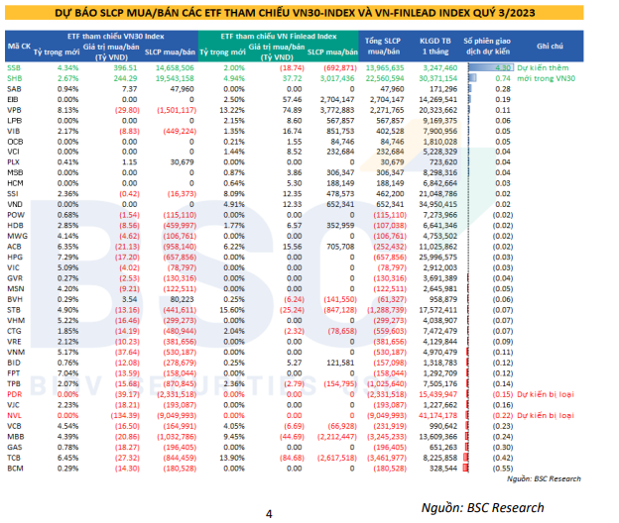The image size is (619, 523).
Task: Click the 'ETF tham chiếu VN30 Index' header
Action: (116, 37)
